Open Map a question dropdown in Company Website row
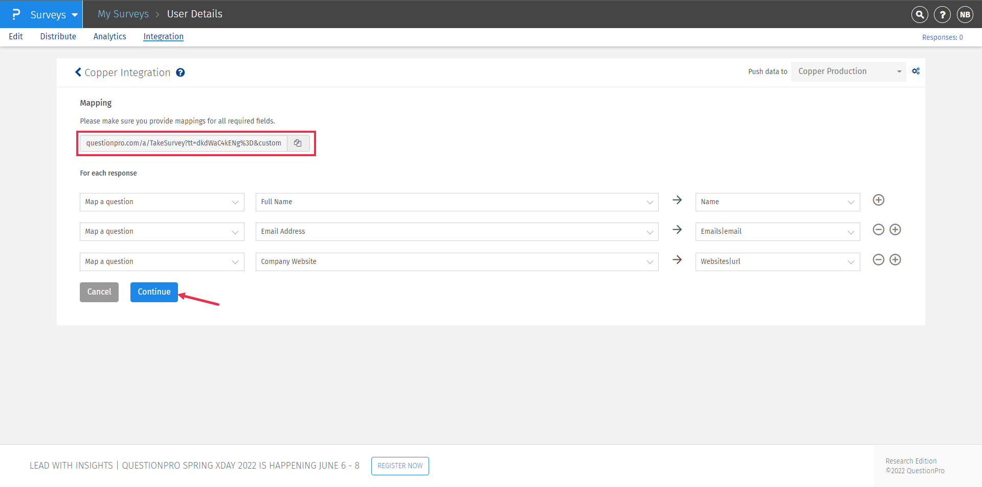Screen dimensions: 982x487 (162, 262)
